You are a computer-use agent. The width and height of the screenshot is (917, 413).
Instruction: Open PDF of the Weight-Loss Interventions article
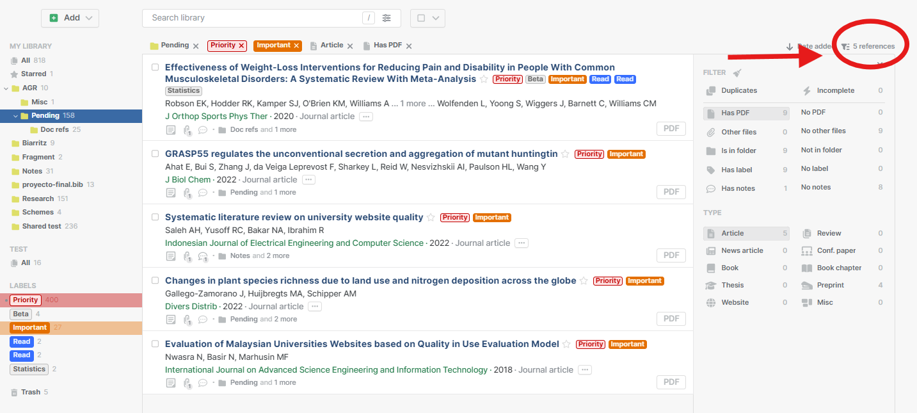click(671, 129)
